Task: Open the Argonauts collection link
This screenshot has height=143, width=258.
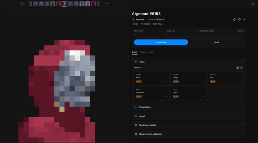Action: point(140,20)
